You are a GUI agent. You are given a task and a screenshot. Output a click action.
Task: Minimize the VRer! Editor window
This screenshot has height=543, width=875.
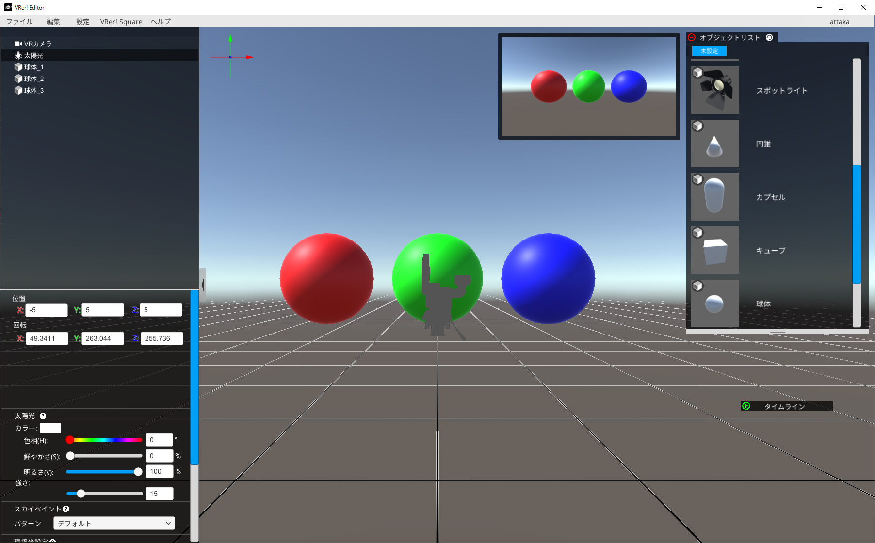819,7
